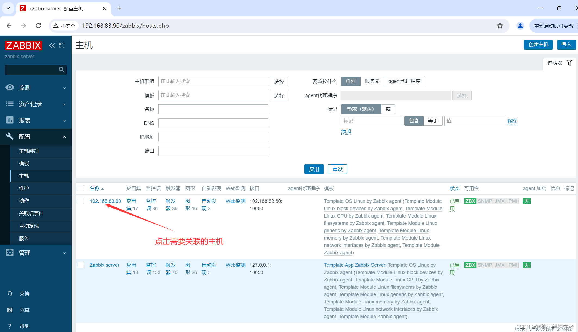The width and height of the screenshot is (578, 332).
Task: Click the kiosk mode icon beside Zabbix logo
Action: [62, 45]
